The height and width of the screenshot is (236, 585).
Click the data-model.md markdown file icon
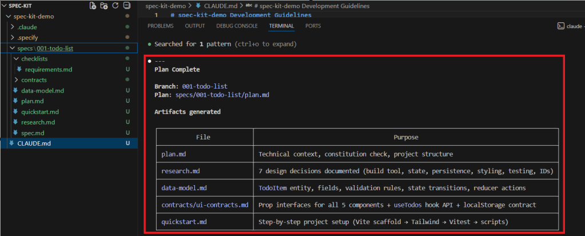[15, 90]
